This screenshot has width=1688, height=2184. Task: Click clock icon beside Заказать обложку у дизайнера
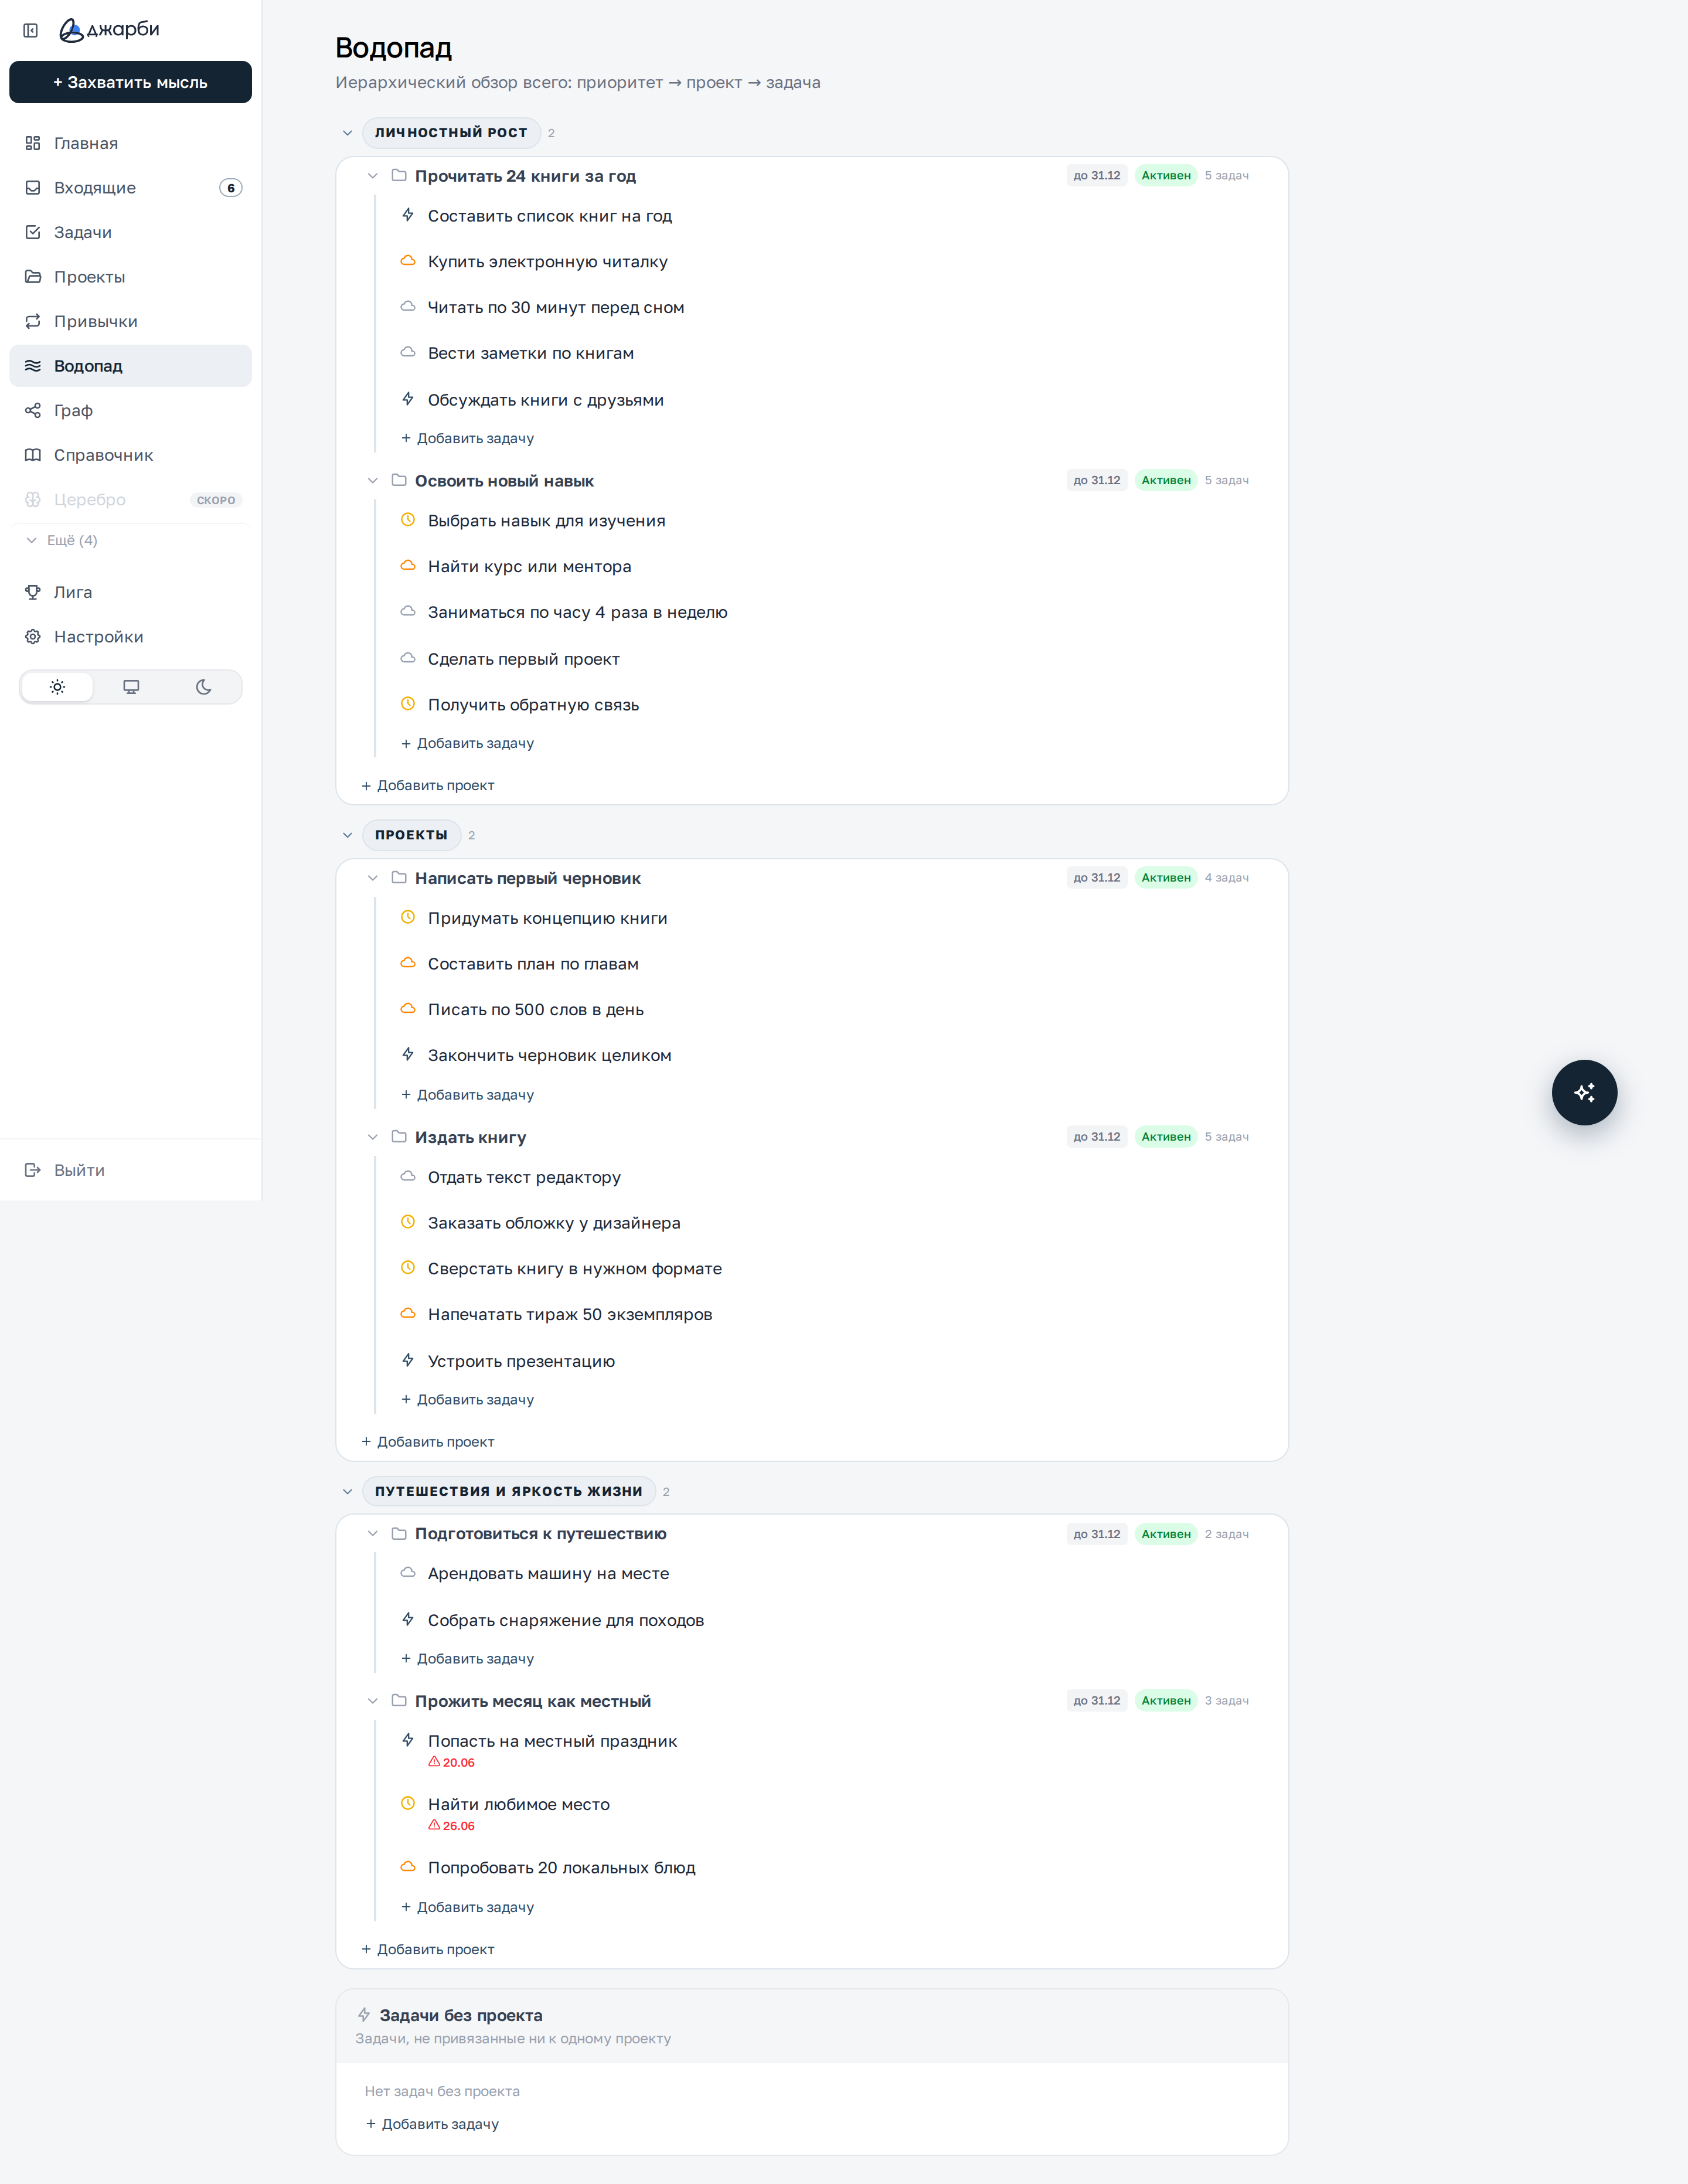click(x=408, y=1222)
